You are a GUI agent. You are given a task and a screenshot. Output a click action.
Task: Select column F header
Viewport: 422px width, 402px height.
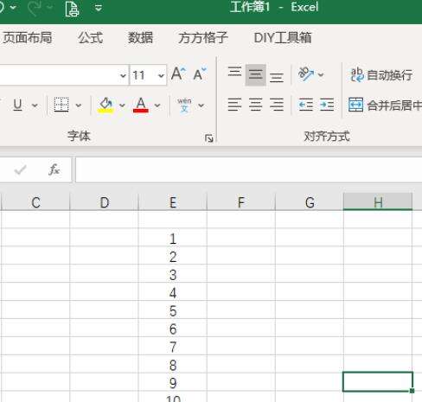pos(241,202)
